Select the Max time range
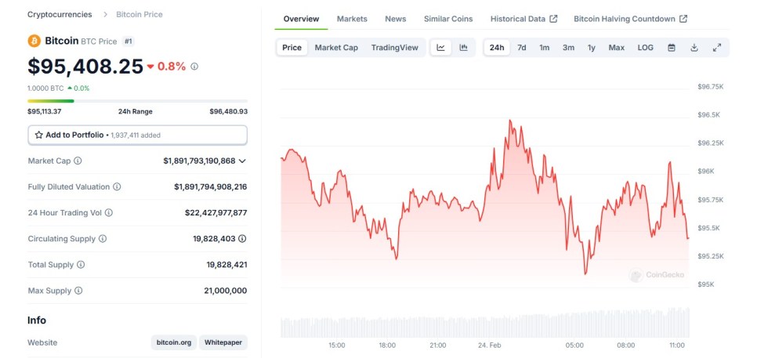This screenshot has height=358, width=768. click(617, 48)
